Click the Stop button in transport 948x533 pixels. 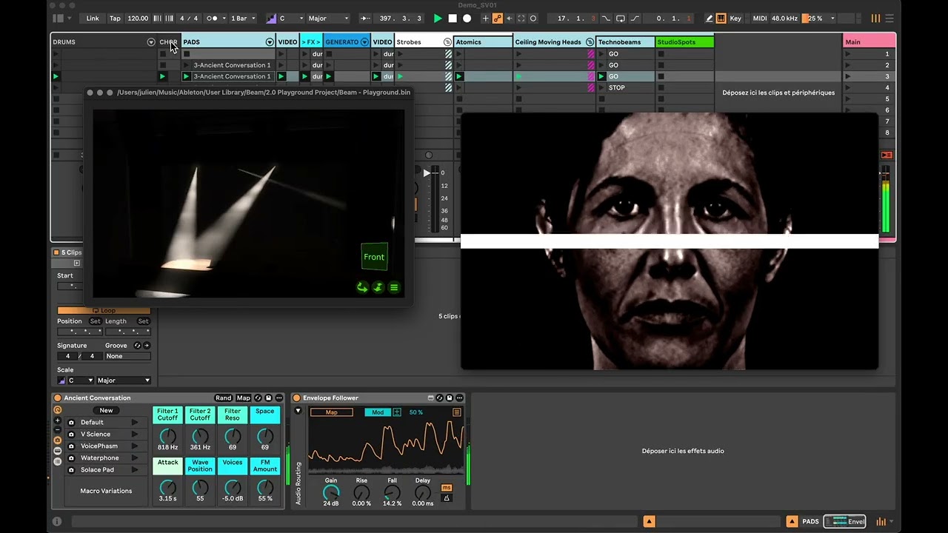pos(453,19)
